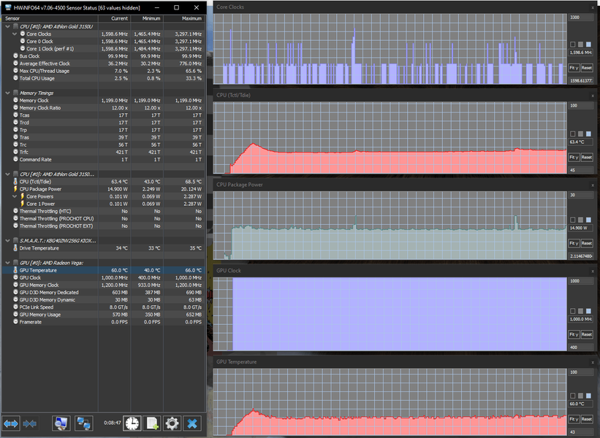Image resolution: width=600 pixels, height=438 pixels.
Task: Collapse the Memory Timings sensor group
Action: pyautogui.click(x=7, y=93)
